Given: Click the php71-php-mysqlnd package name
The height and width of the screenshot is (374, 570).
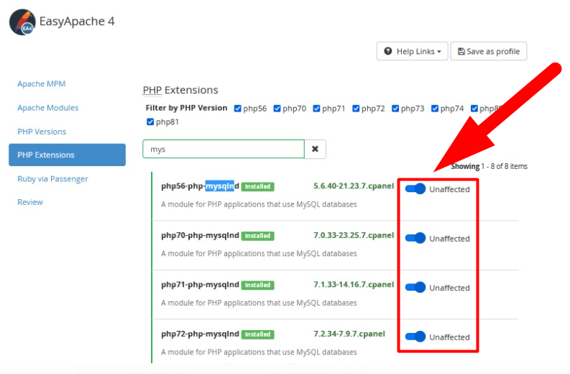Looking at the screenshot, I should click(201, 285).
